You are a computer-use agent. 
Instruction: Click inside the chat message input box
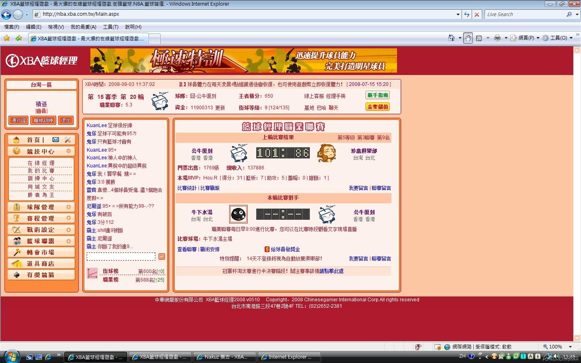[x=121, y=257]
